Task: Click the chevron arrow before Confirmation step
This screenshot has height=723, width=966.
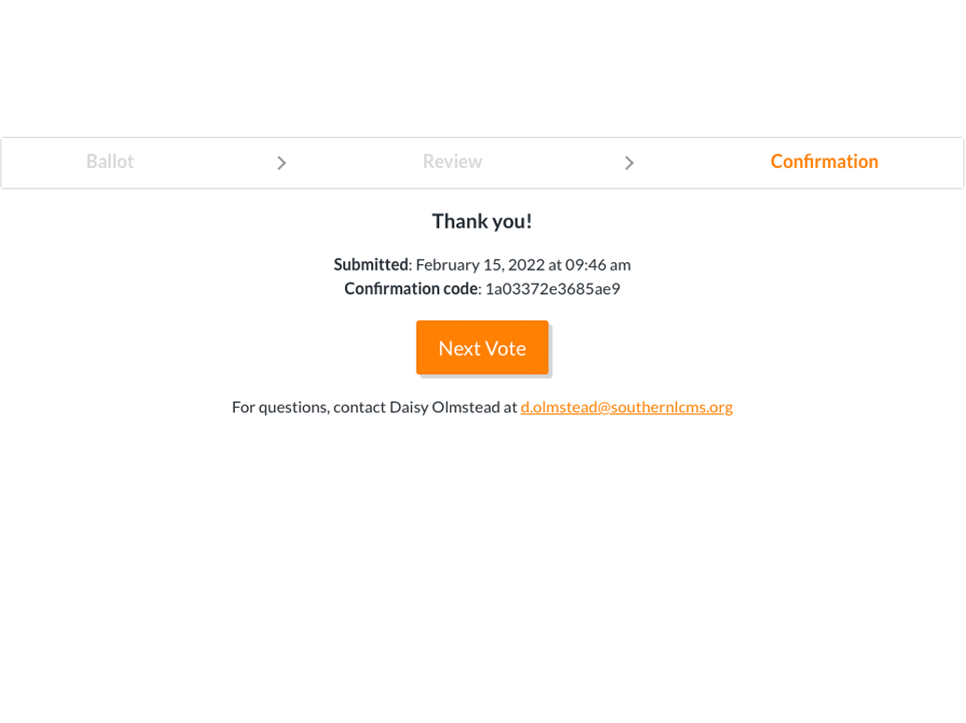Action: click(x=629, y=163)
